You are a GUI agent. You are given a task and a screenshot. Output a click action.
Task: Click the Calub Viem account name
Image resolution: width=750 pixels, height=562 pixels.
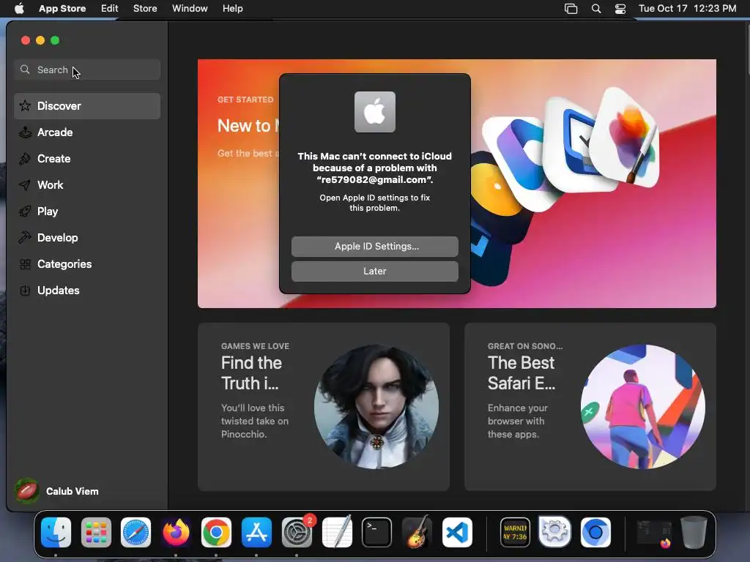tap(73, 491)
